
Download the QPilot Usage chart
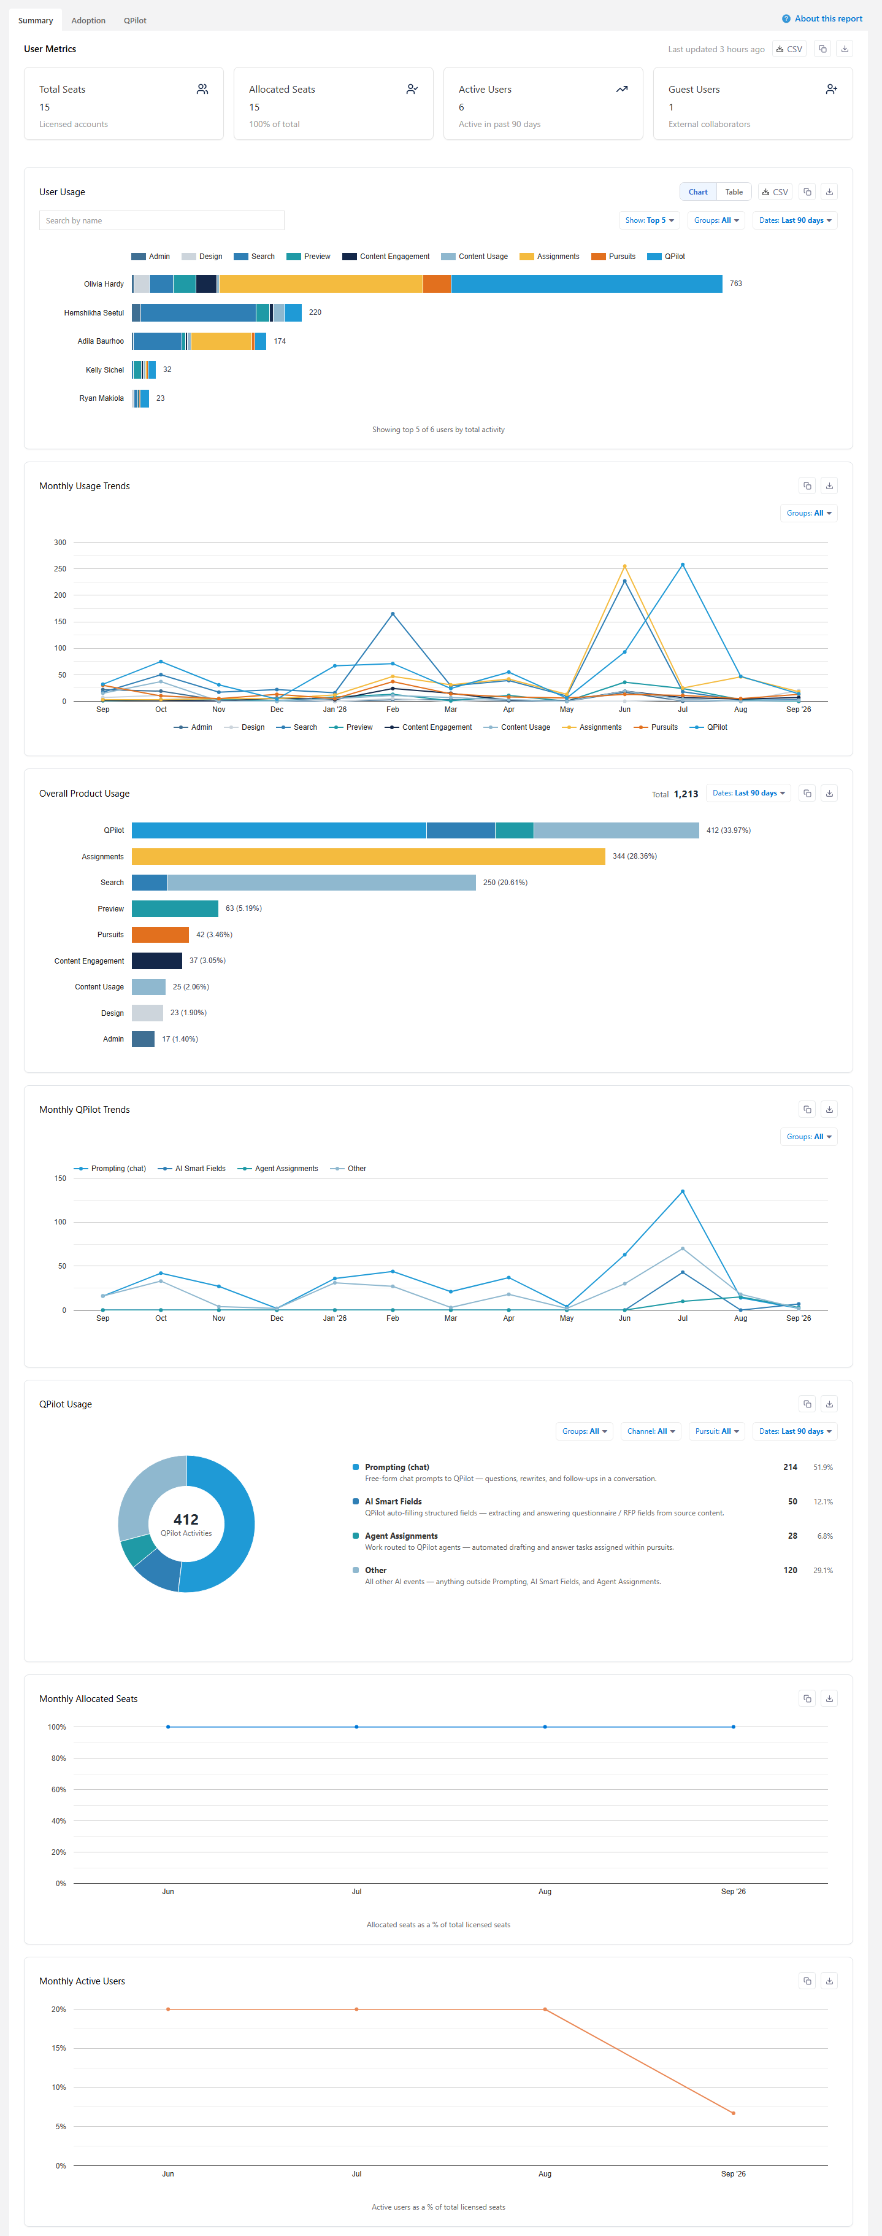point(829,1404)
